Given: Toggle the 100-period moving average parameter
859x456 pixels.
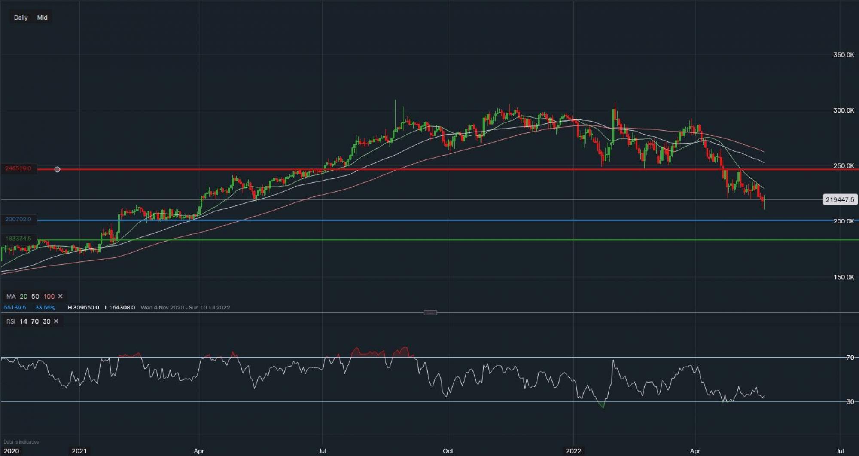Looking at the screenshot, I should tap(49, 296).
